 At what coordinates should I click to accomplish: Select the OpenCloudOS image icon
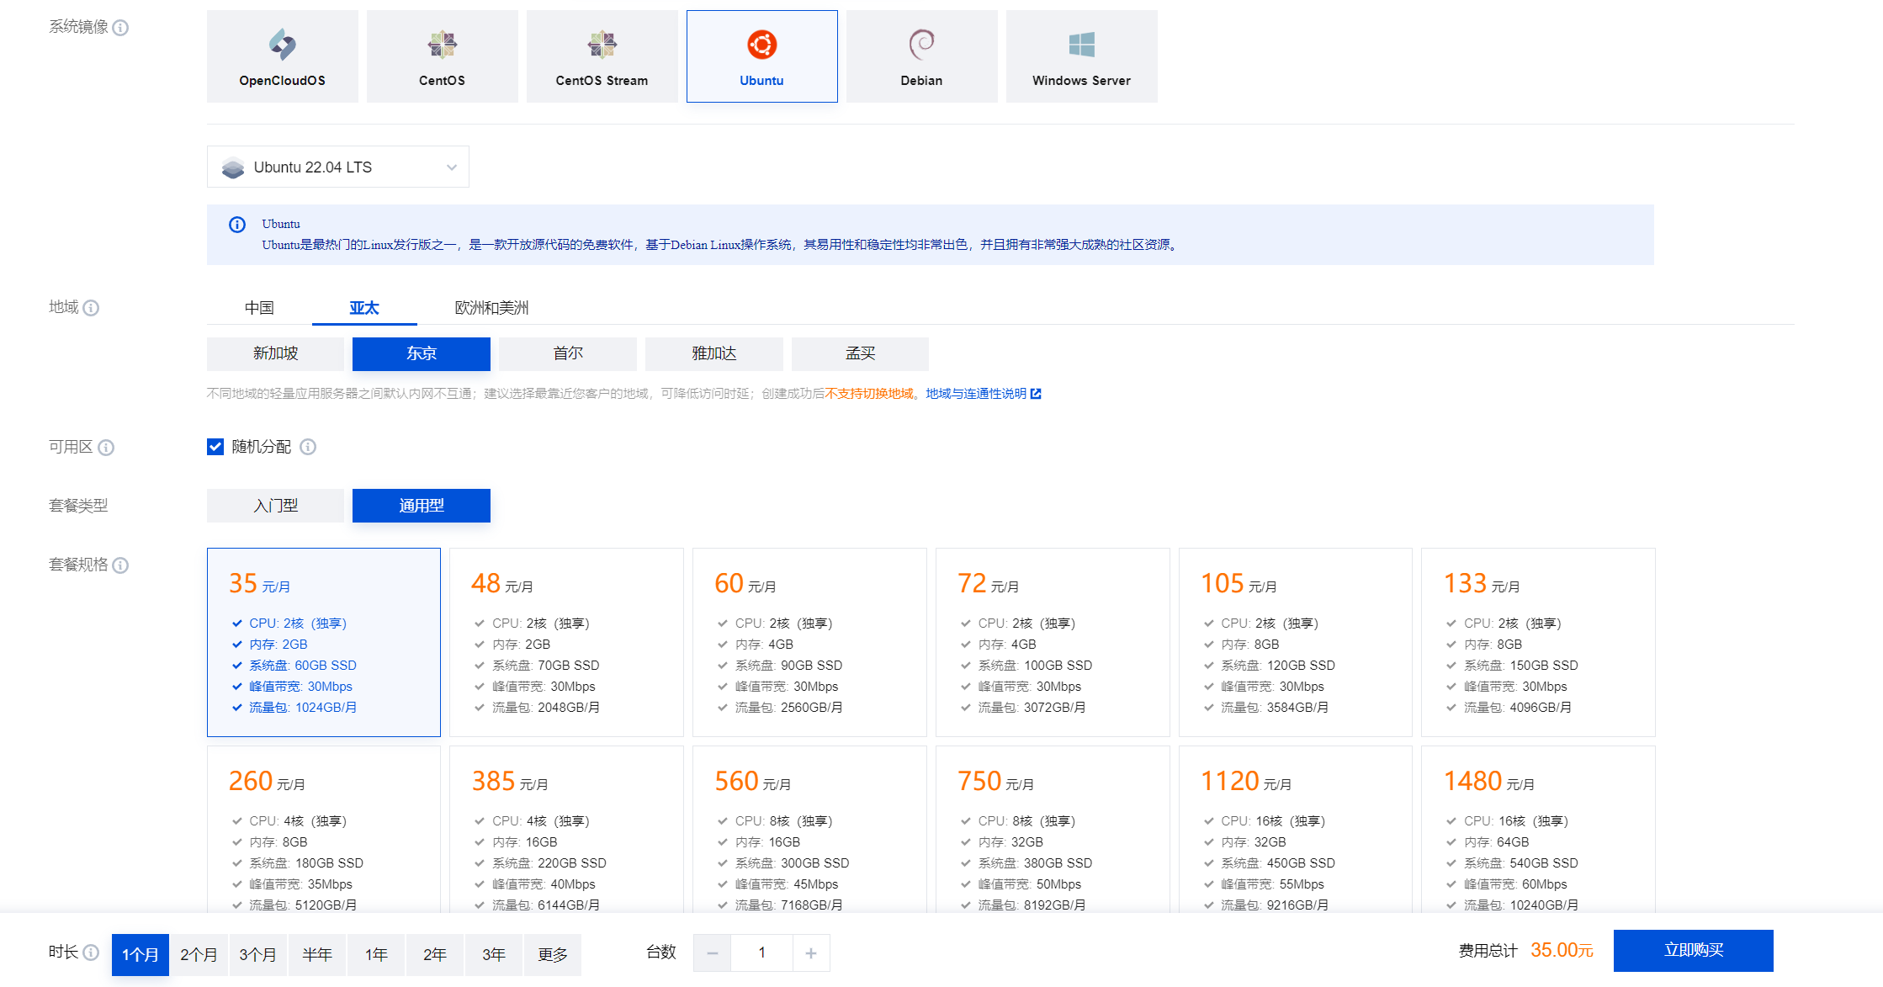click(282, 45)
